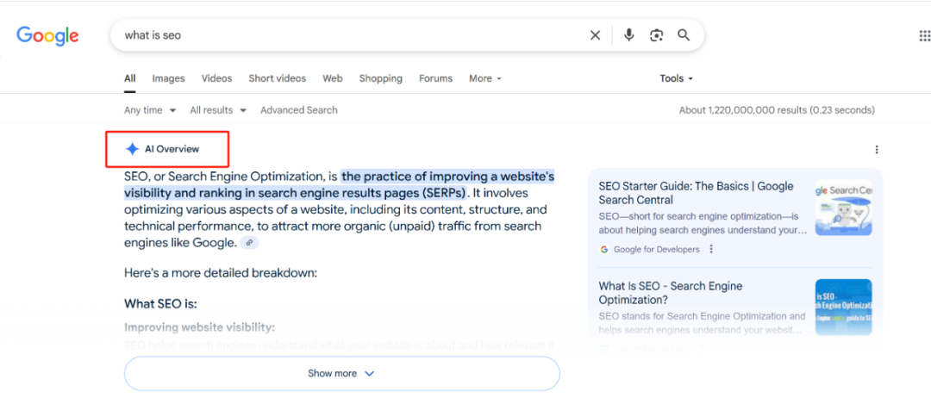Screen dimensions: 931x404
Task: Switch to the Shopping tab
Action: pos(381,78)
